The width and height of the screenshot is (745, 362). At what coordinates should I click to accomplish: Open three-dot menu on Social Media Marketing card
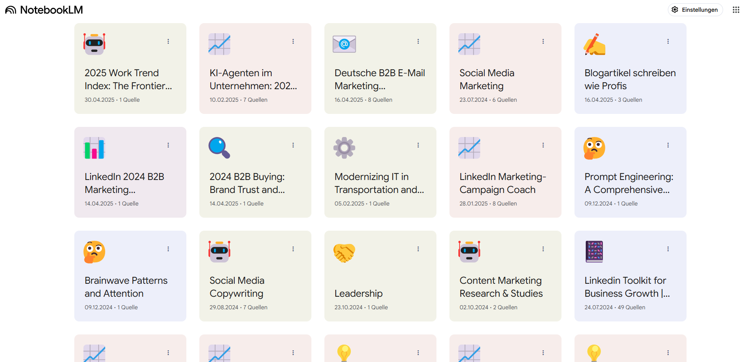[543, 41]
